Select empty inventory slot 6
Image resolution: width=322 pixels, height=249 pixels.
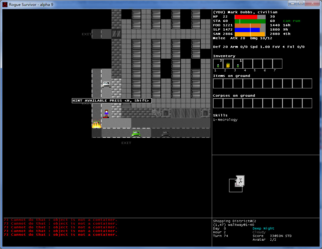268,64
